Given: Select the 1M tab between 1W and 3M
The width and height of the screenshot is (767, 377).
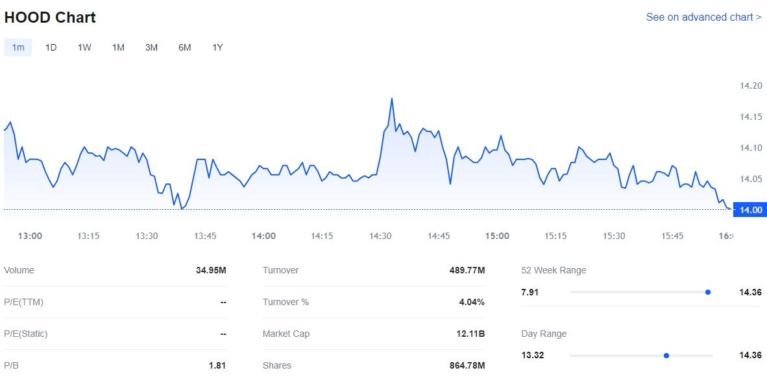Looking at the screenshot, I should tap(118, 47).
